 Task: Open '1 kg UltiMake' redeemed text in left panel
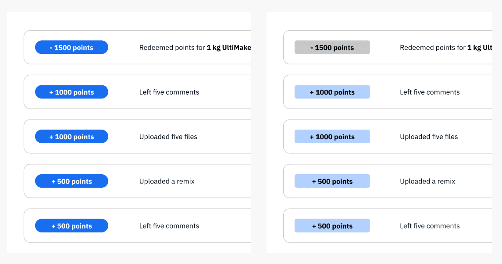coord(229,48)
